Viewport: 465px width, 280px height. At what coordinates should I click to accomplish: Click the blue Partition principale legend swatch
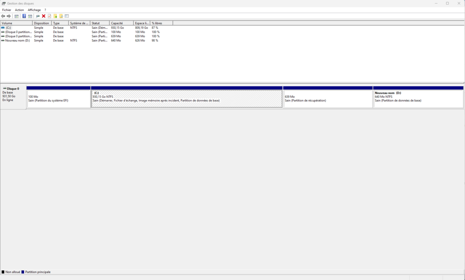point(23,272)
